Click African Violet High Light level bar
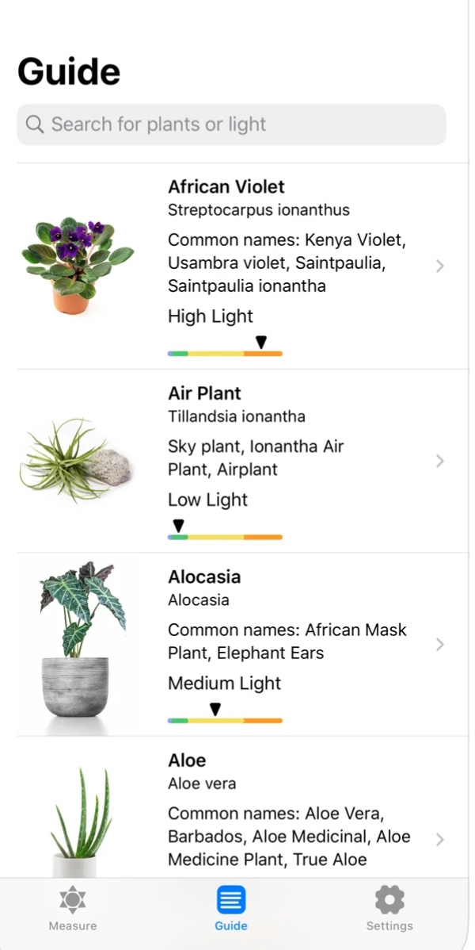 pyautogui.click(x=225, y=353)
